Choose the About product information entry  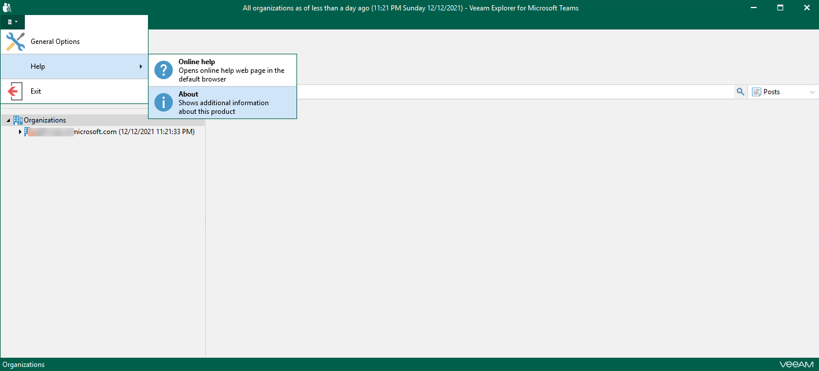(x=223, y=103)
